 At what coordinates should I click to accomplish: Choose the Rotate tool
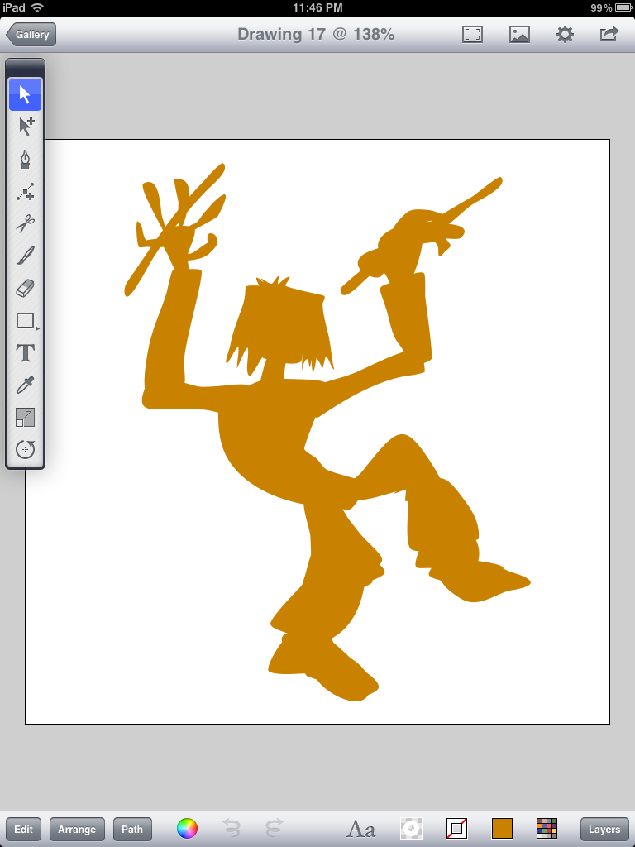pyautogui.click(x=25, y=449)
